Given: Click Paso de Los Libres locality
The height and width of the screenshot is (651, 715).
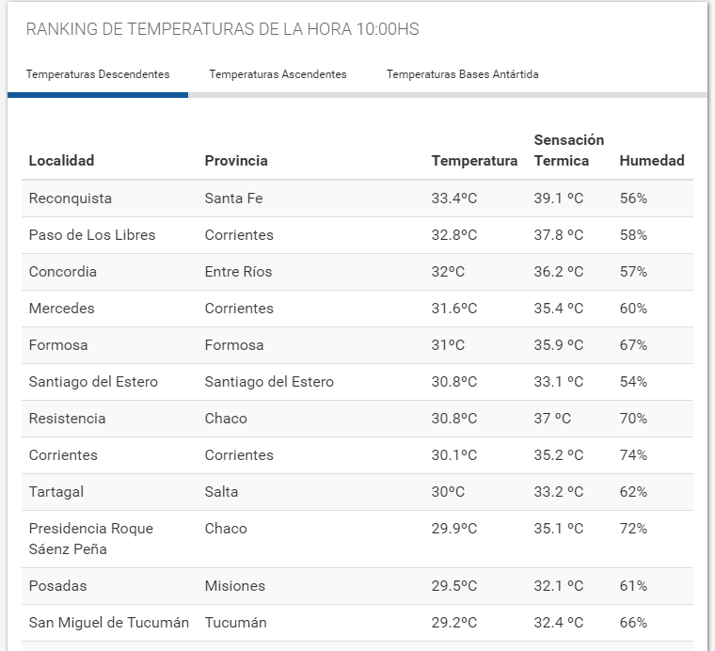Looking at the screenshot, I should click(x=92, y=235).
